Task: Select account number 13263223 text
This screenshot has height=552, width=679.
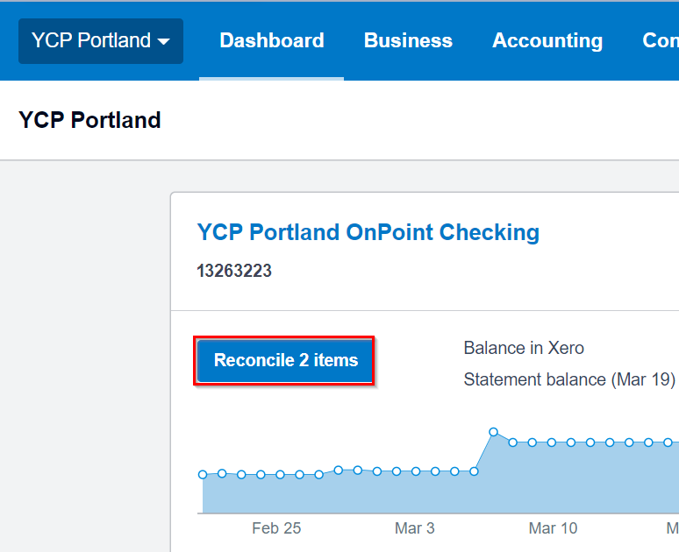Action: coord(234,271)
